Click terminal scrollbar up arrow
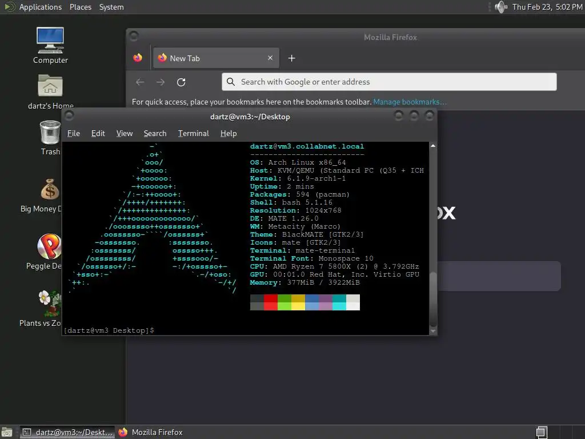 433,146
